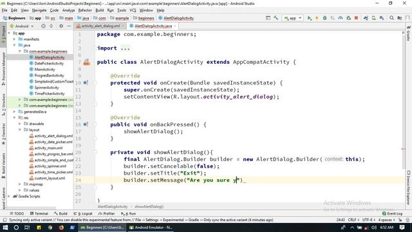Click override gutter icon on line 10
The height and width of the screenshot is (232, 412).
tap(86, 82)
